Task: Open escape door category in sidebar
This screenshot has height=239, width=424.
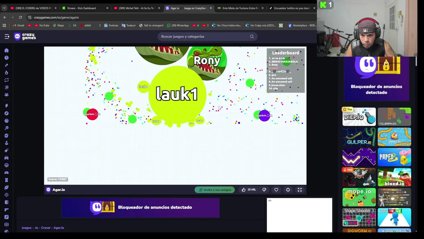Action: coord(6,202)
